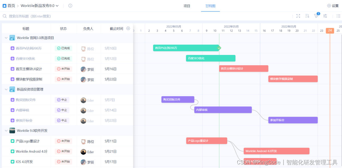Image resolution: width=342 pixels, height=168 pixels.
Task: Select the 模块教学视频录制 Gantt bar
Action: 293,79
